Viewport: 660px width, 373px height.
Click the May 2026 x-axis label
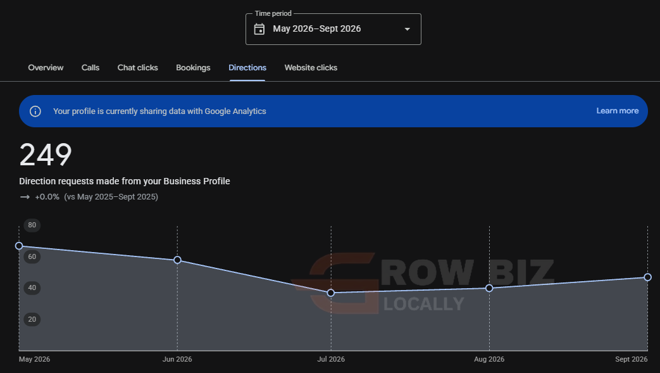click(x=35, y=359)
